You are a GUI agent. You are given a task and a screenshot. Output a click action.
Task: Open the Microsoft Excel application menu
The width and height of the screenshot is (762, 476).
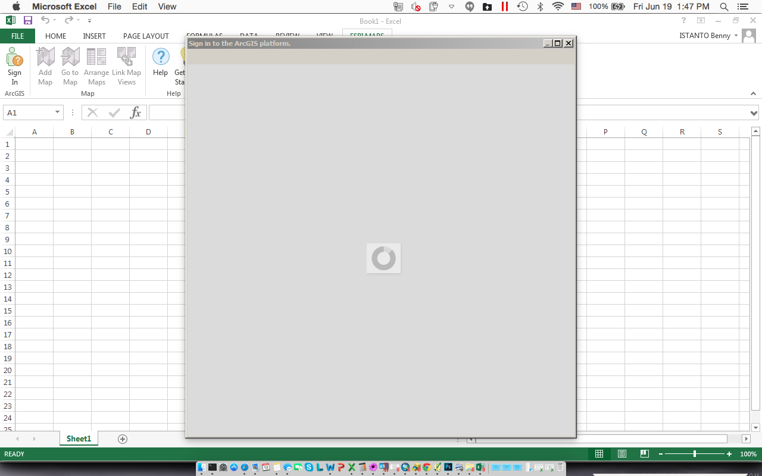(x=64, y=7)
